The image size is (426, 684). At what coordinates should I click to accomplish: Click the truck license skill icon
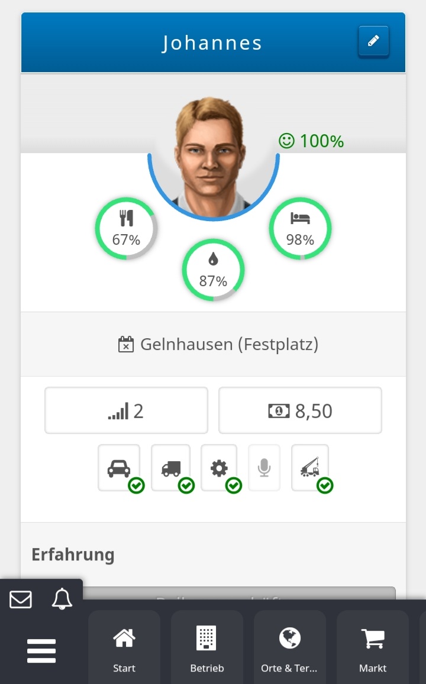click(171, 468)
